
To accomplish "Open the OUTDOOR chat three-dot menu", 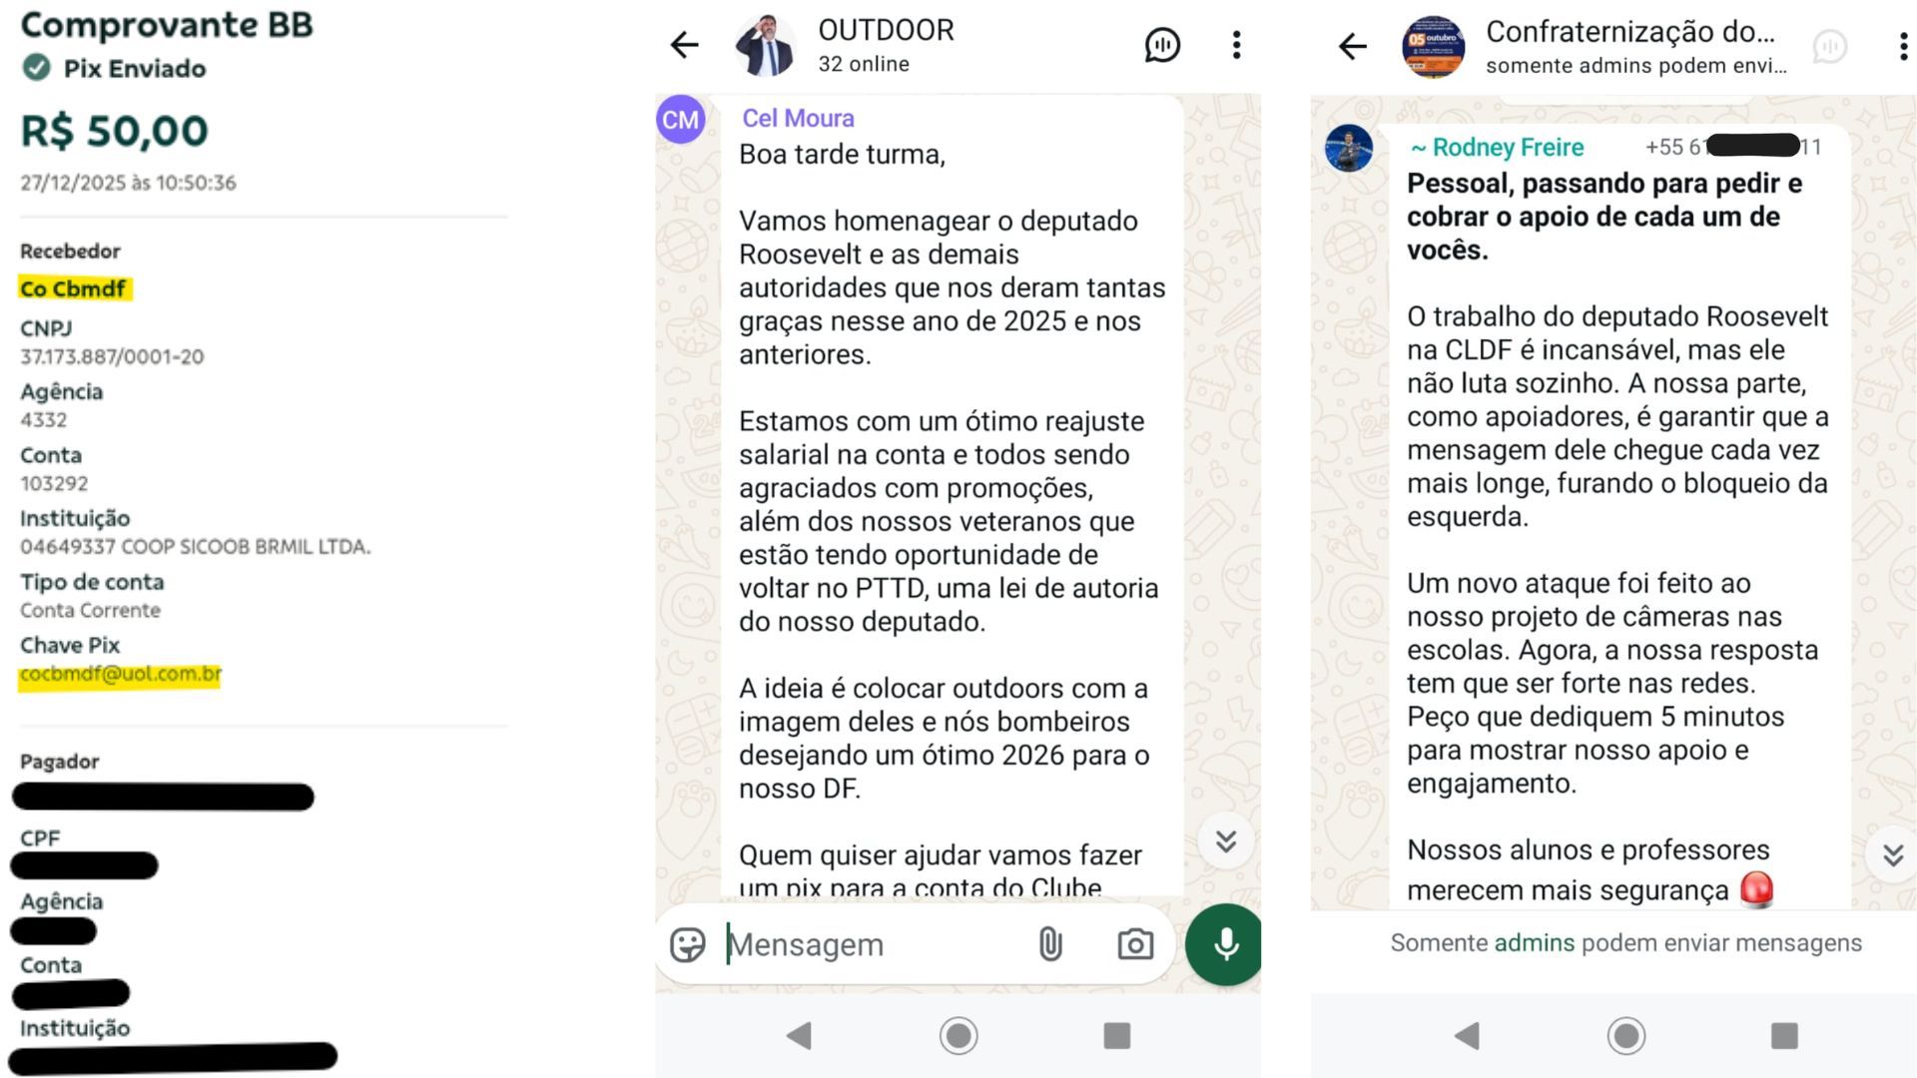I will point(1236,45).
